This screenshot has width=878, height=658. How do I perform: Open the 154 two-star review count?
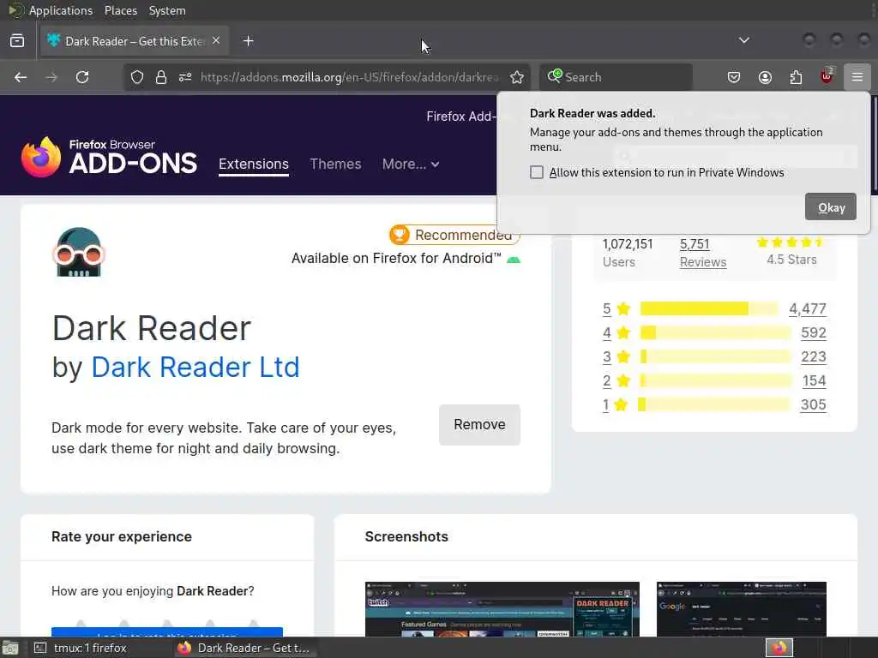(x=815, y=381)
